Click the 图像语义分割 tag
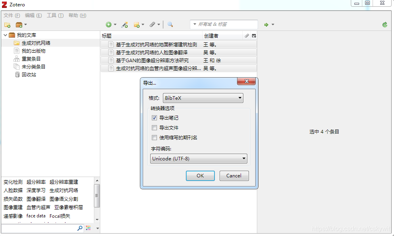The image size is (394, 236). tap(64, 199)
